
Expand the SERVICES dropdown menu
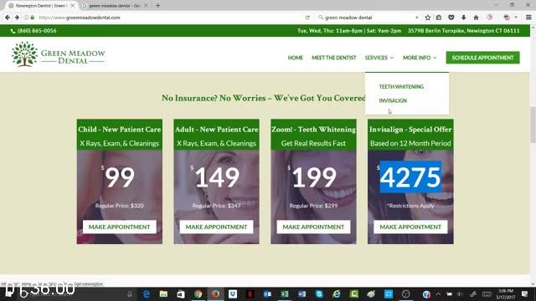pos(379,58)
